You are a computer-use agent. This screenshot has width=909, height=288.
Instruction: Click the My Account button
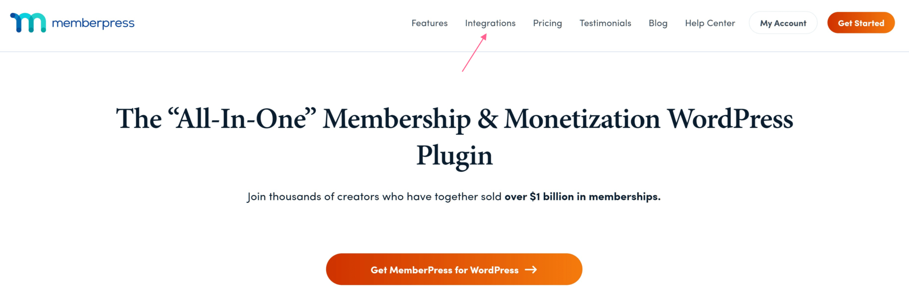pyautogui.click(x=783, y=23)
